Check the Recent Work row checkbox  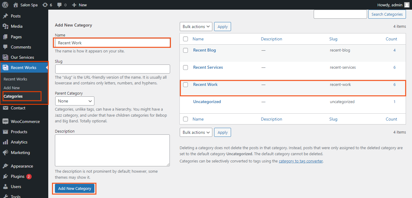coord(185,85)
